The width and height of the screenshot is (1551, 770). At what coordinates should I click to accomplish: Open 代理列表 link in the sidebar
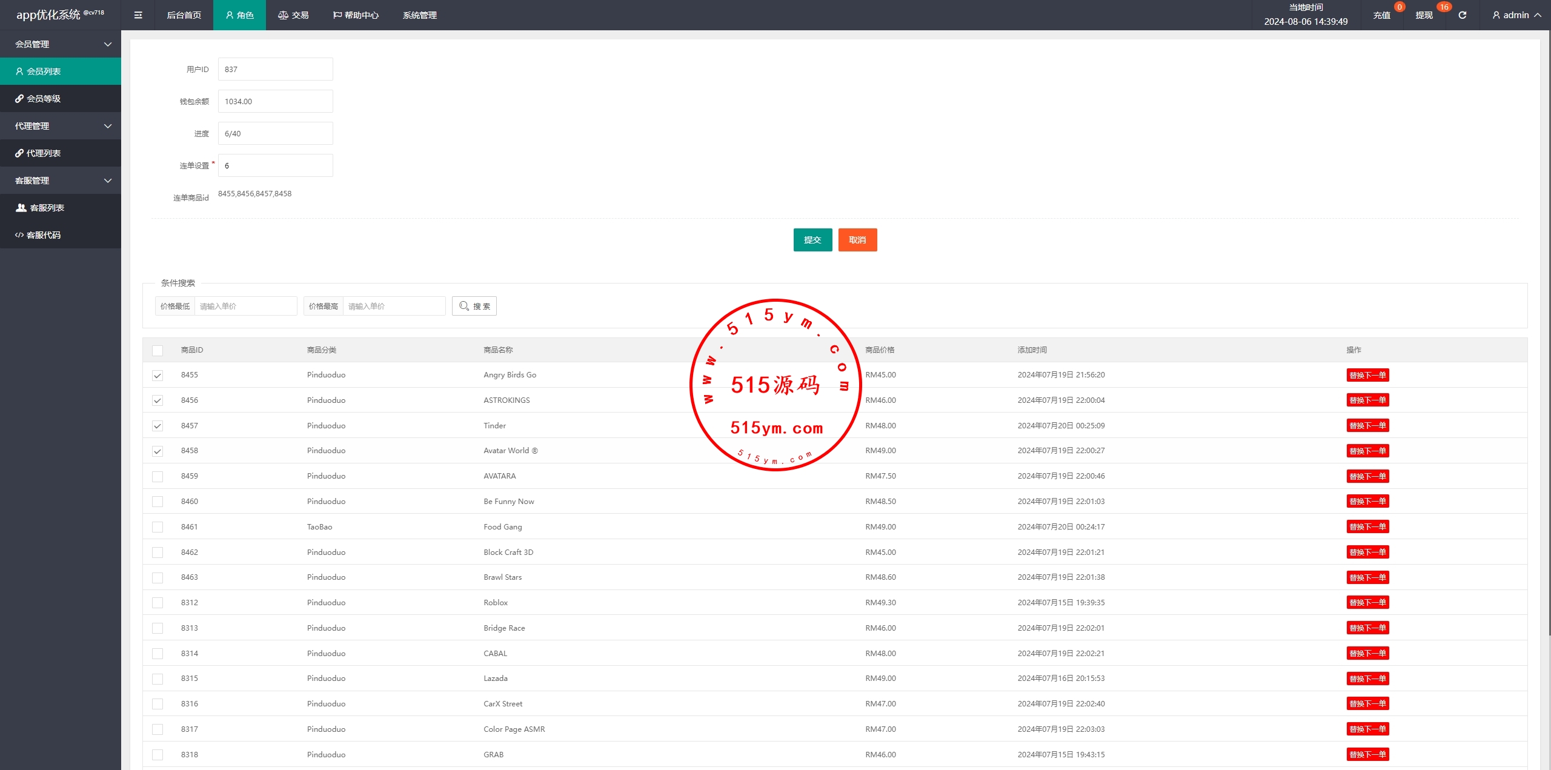(43, 153)
